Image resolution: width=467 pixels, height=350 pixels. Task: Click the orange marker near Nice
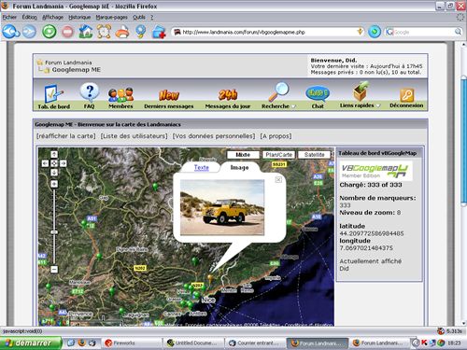210,278
